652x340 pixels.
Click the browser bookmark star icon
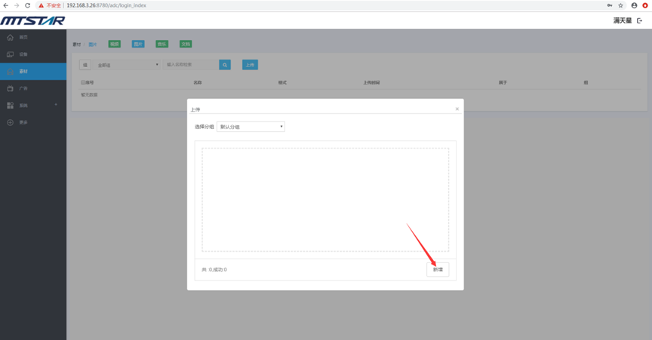[620, 5]
